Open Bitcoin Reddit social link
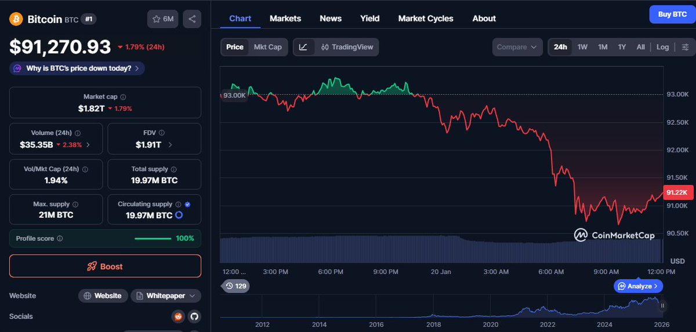This screenshot has width=696, height=332. coord(177,316)
